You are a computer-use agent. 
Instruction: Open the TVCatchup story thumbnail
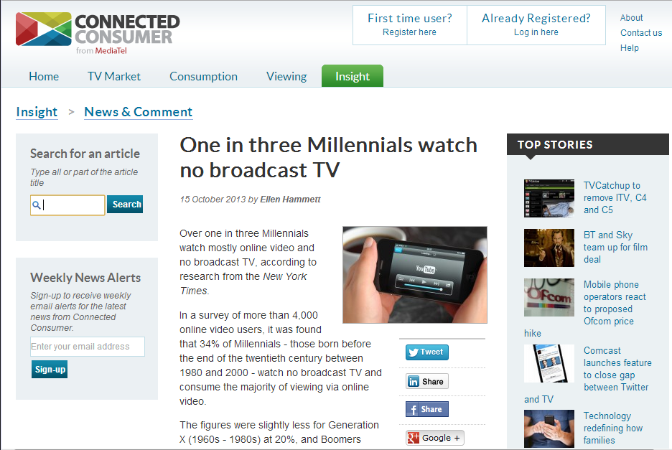549,198
